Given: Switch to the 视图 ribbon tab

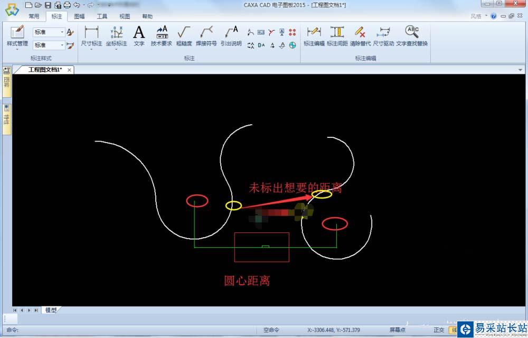Looking at the screenshot, I should tap(125, 16).
